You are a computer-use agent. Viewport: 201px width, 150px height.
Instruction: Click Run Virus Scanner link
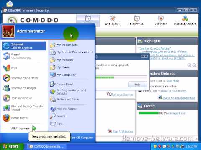pos(122,95)
